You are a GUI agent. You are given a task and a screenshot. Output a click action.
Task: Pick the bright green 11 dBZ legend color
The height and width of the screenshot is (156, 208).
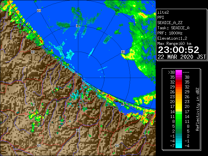[179, 116]
